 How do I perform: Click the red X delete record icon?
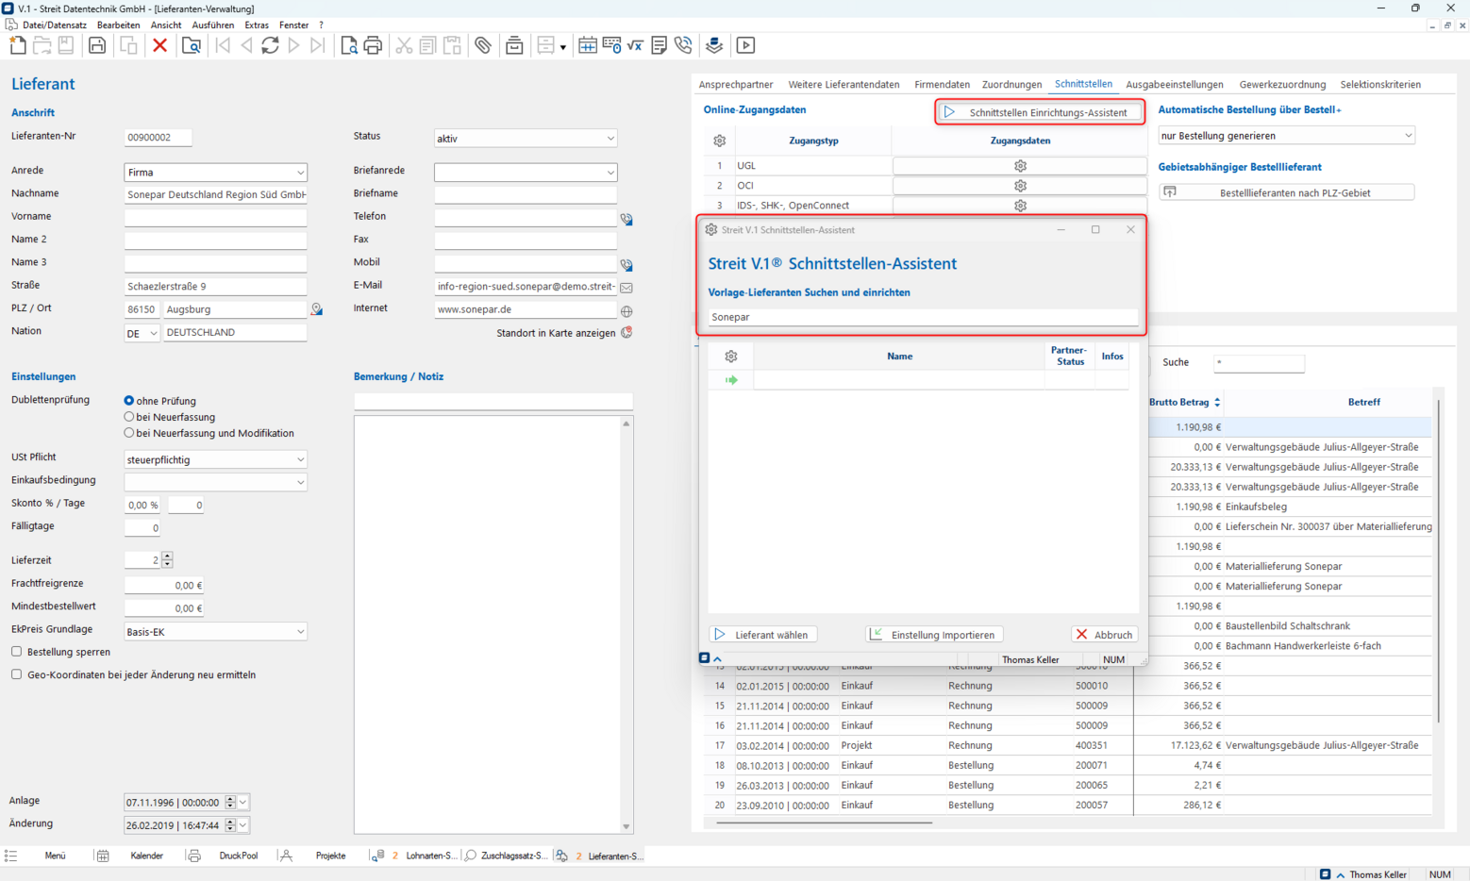coord(159,45)
